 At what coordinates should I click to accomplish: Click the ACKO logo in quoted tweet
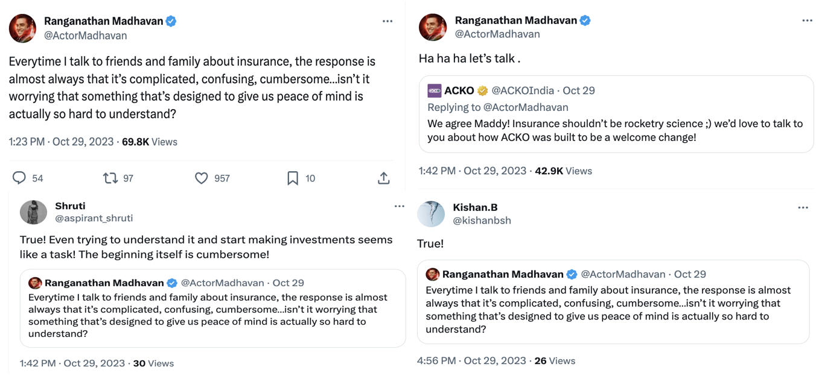(435, 91)
